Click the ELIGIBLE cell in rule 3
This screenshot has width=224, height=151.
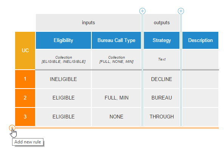pyautogui.click(x=63, y=117)
